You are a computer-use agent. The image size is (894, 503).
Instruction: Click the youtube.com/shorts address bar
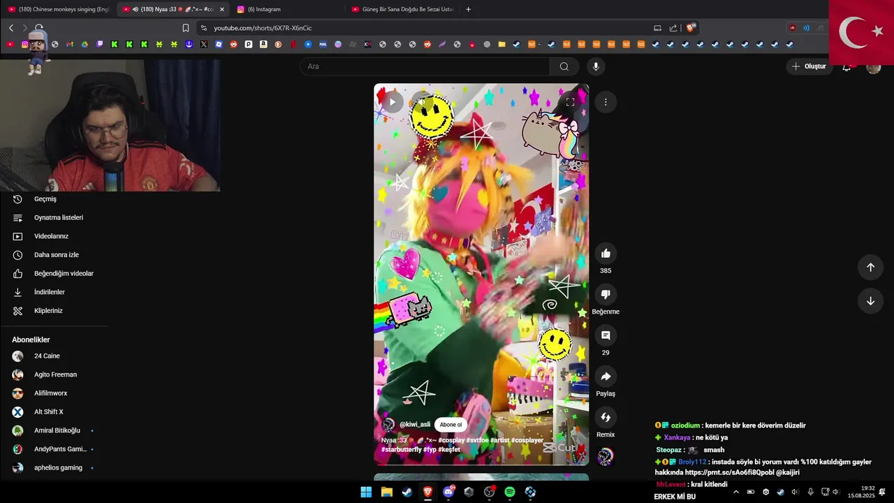coord(426,28)
